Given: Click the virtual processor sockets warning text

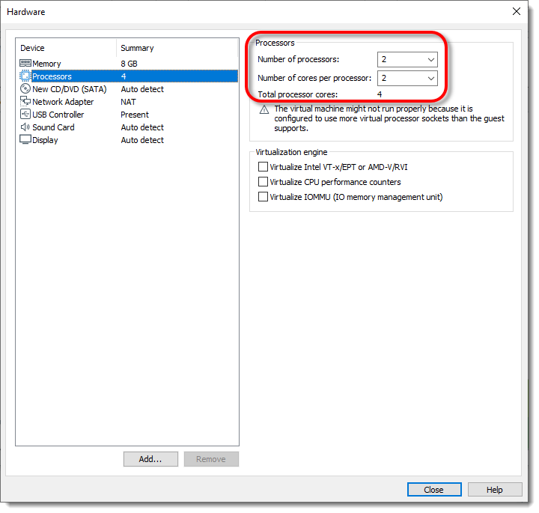Looking at the screenshot, I should [389, 118].
